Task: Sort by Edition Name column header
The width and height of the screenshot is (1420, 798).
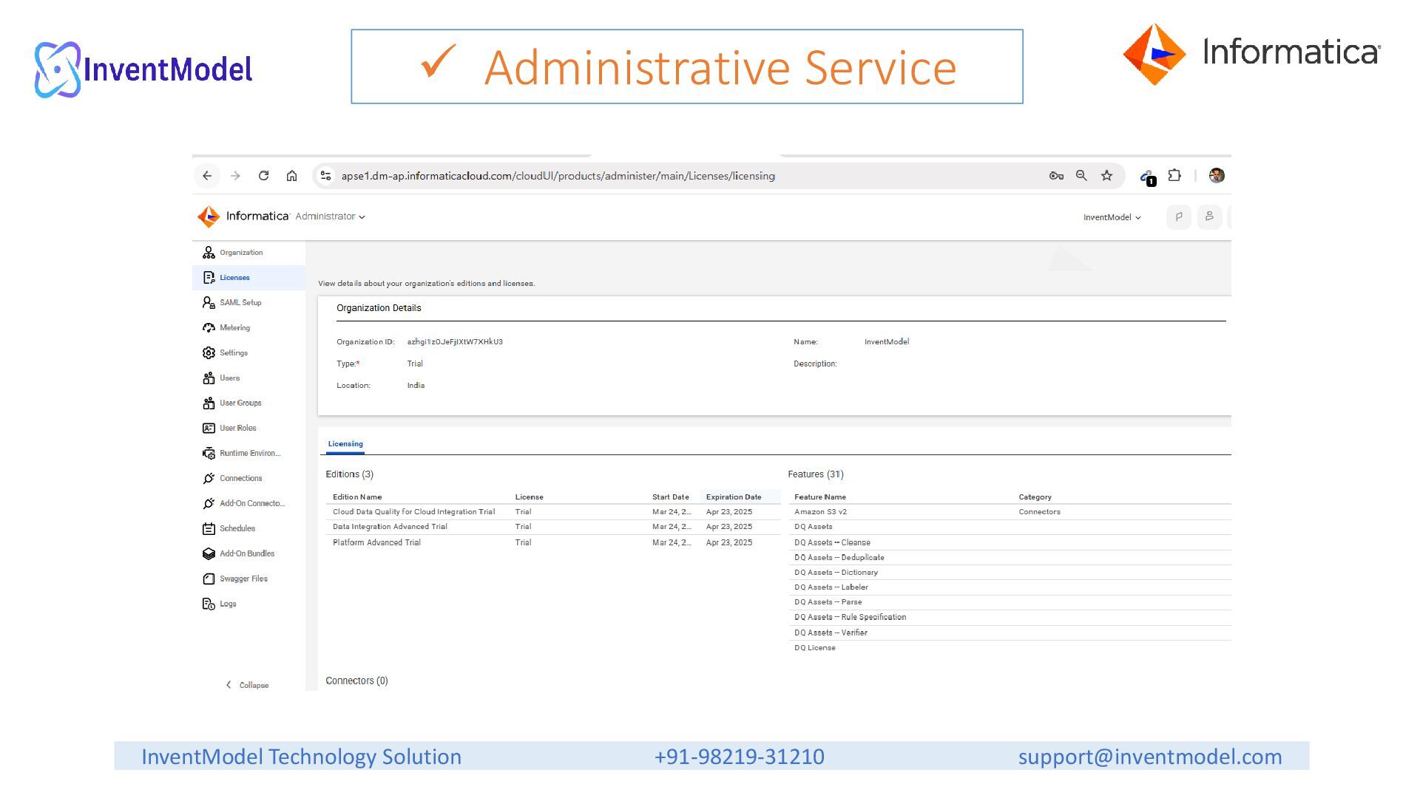Action: pos(357,497)
